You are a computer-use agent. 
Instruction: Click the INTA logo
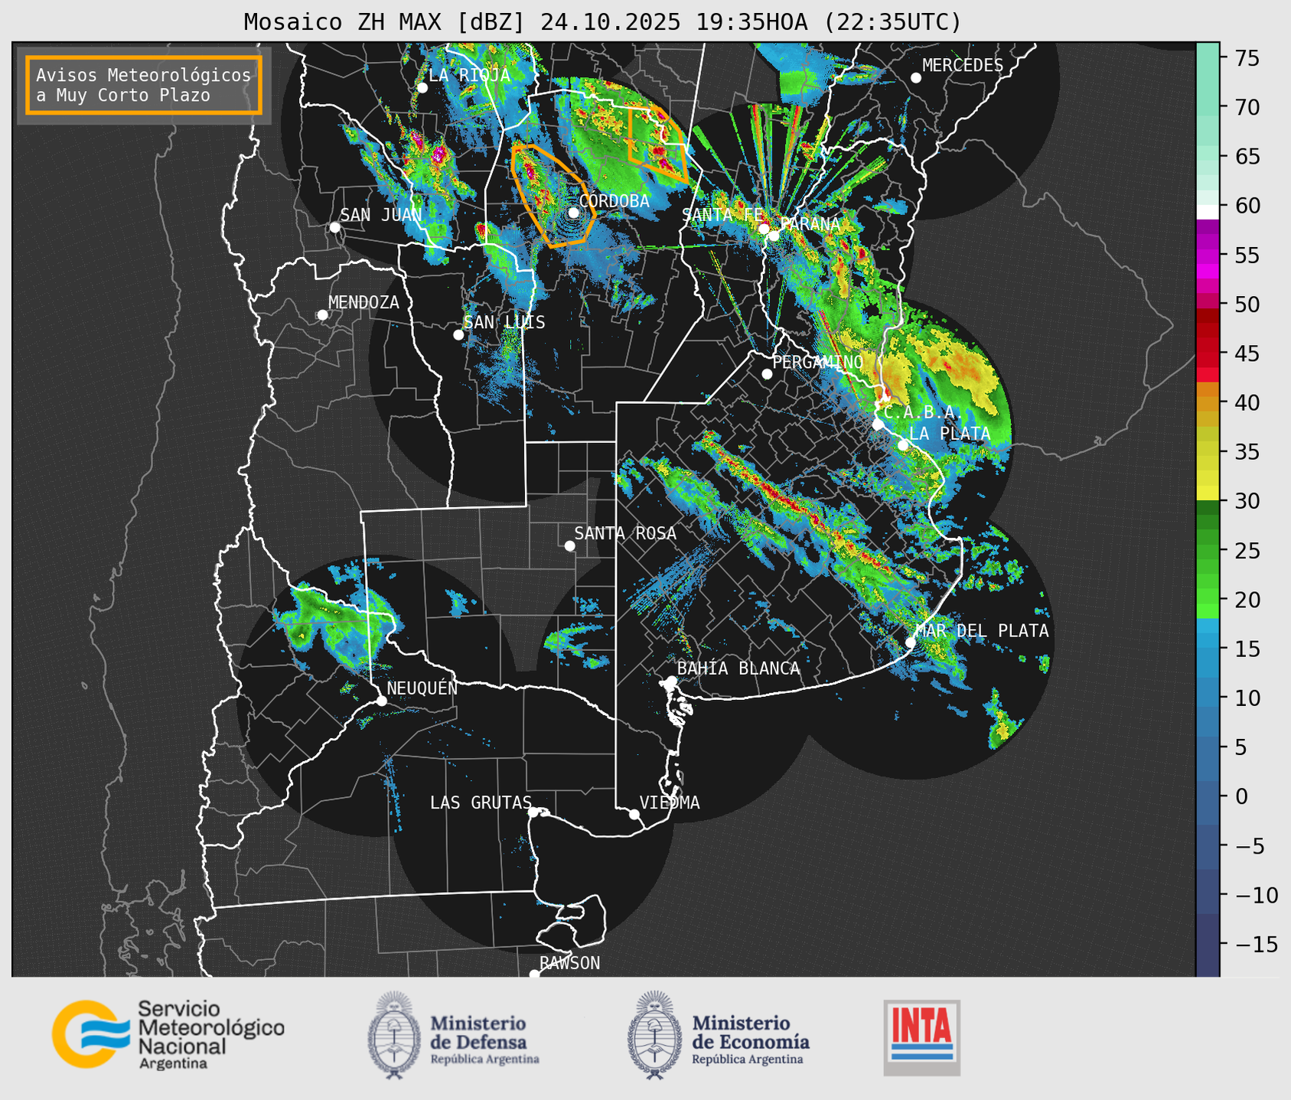click(922, 1037)
